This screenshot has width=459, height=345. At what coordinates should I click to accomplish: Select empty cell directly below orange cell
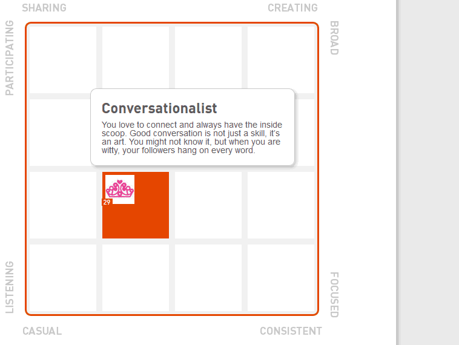136,278
